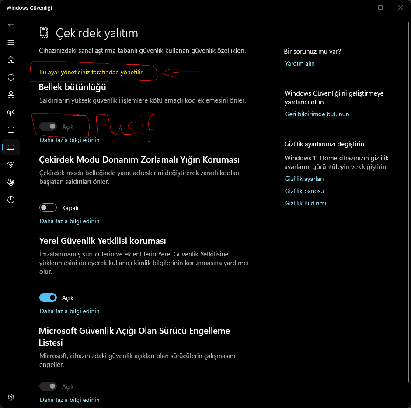Open the hamburger navigation menu
Screen dimensions: 411x408
click(11, 42)
